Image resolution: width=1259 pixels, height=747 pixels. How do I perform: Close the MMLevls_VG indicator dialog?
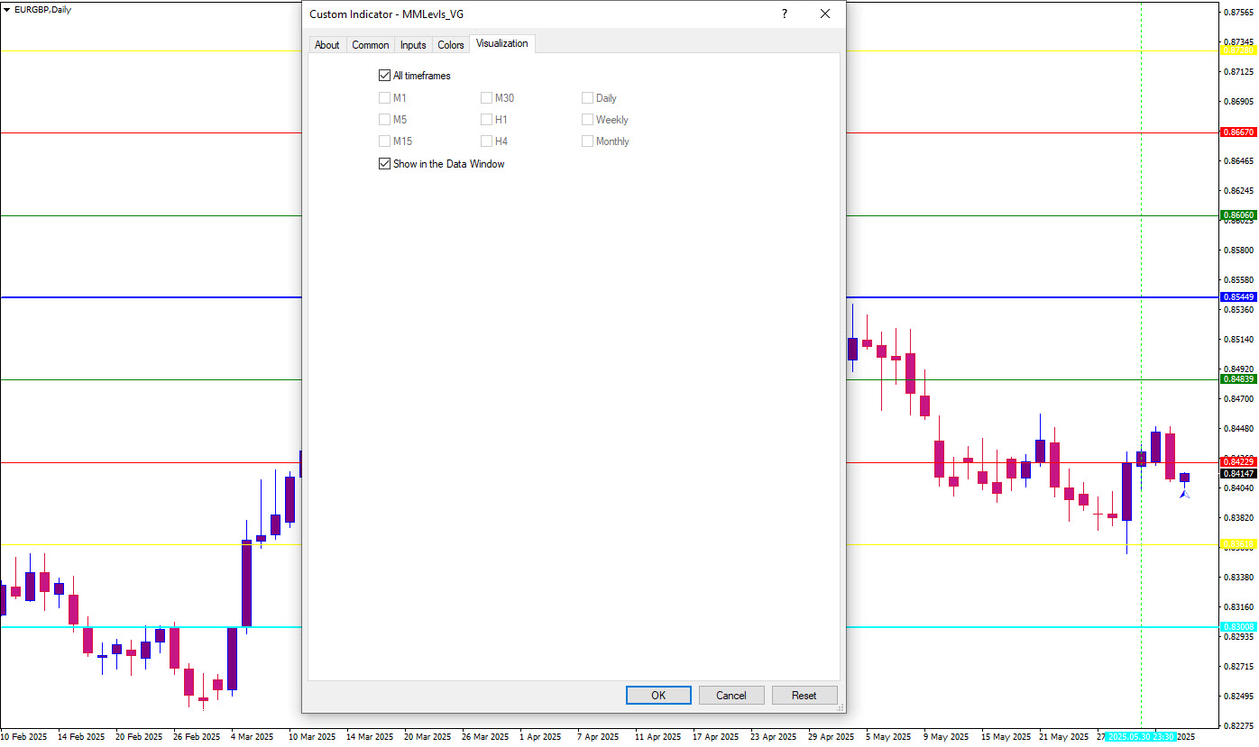[824, 14]
